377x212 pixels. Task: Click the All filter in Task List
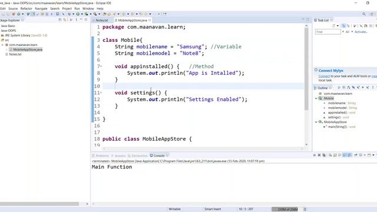point(348,32)
